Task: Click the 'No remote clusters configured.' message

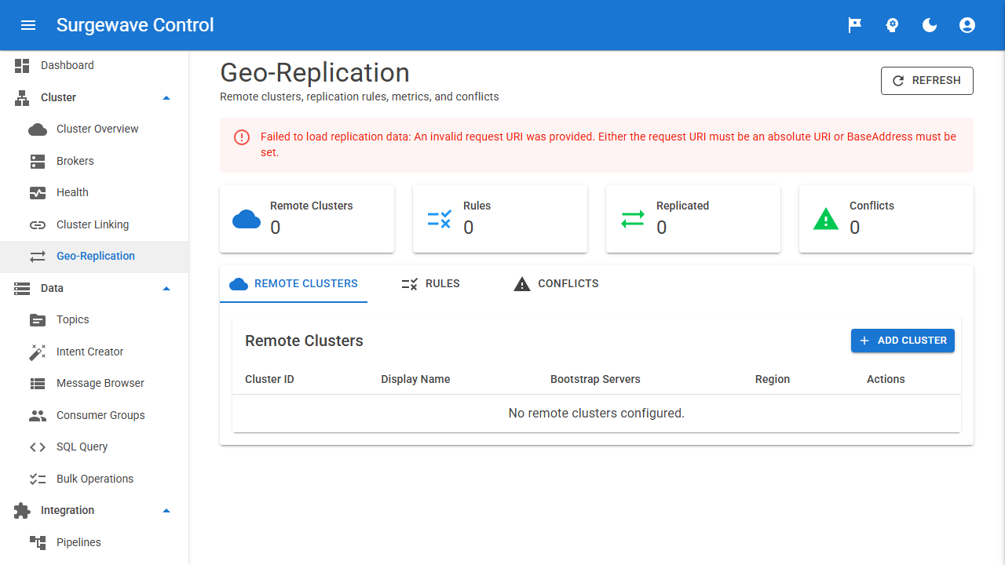Action: 597,414
